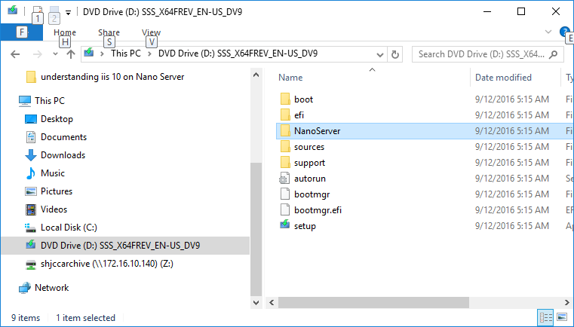Click the DVD drive icon in address bar
Image resolution: width=574 pixels, height=327 pixels.
[x=88, y=53]
